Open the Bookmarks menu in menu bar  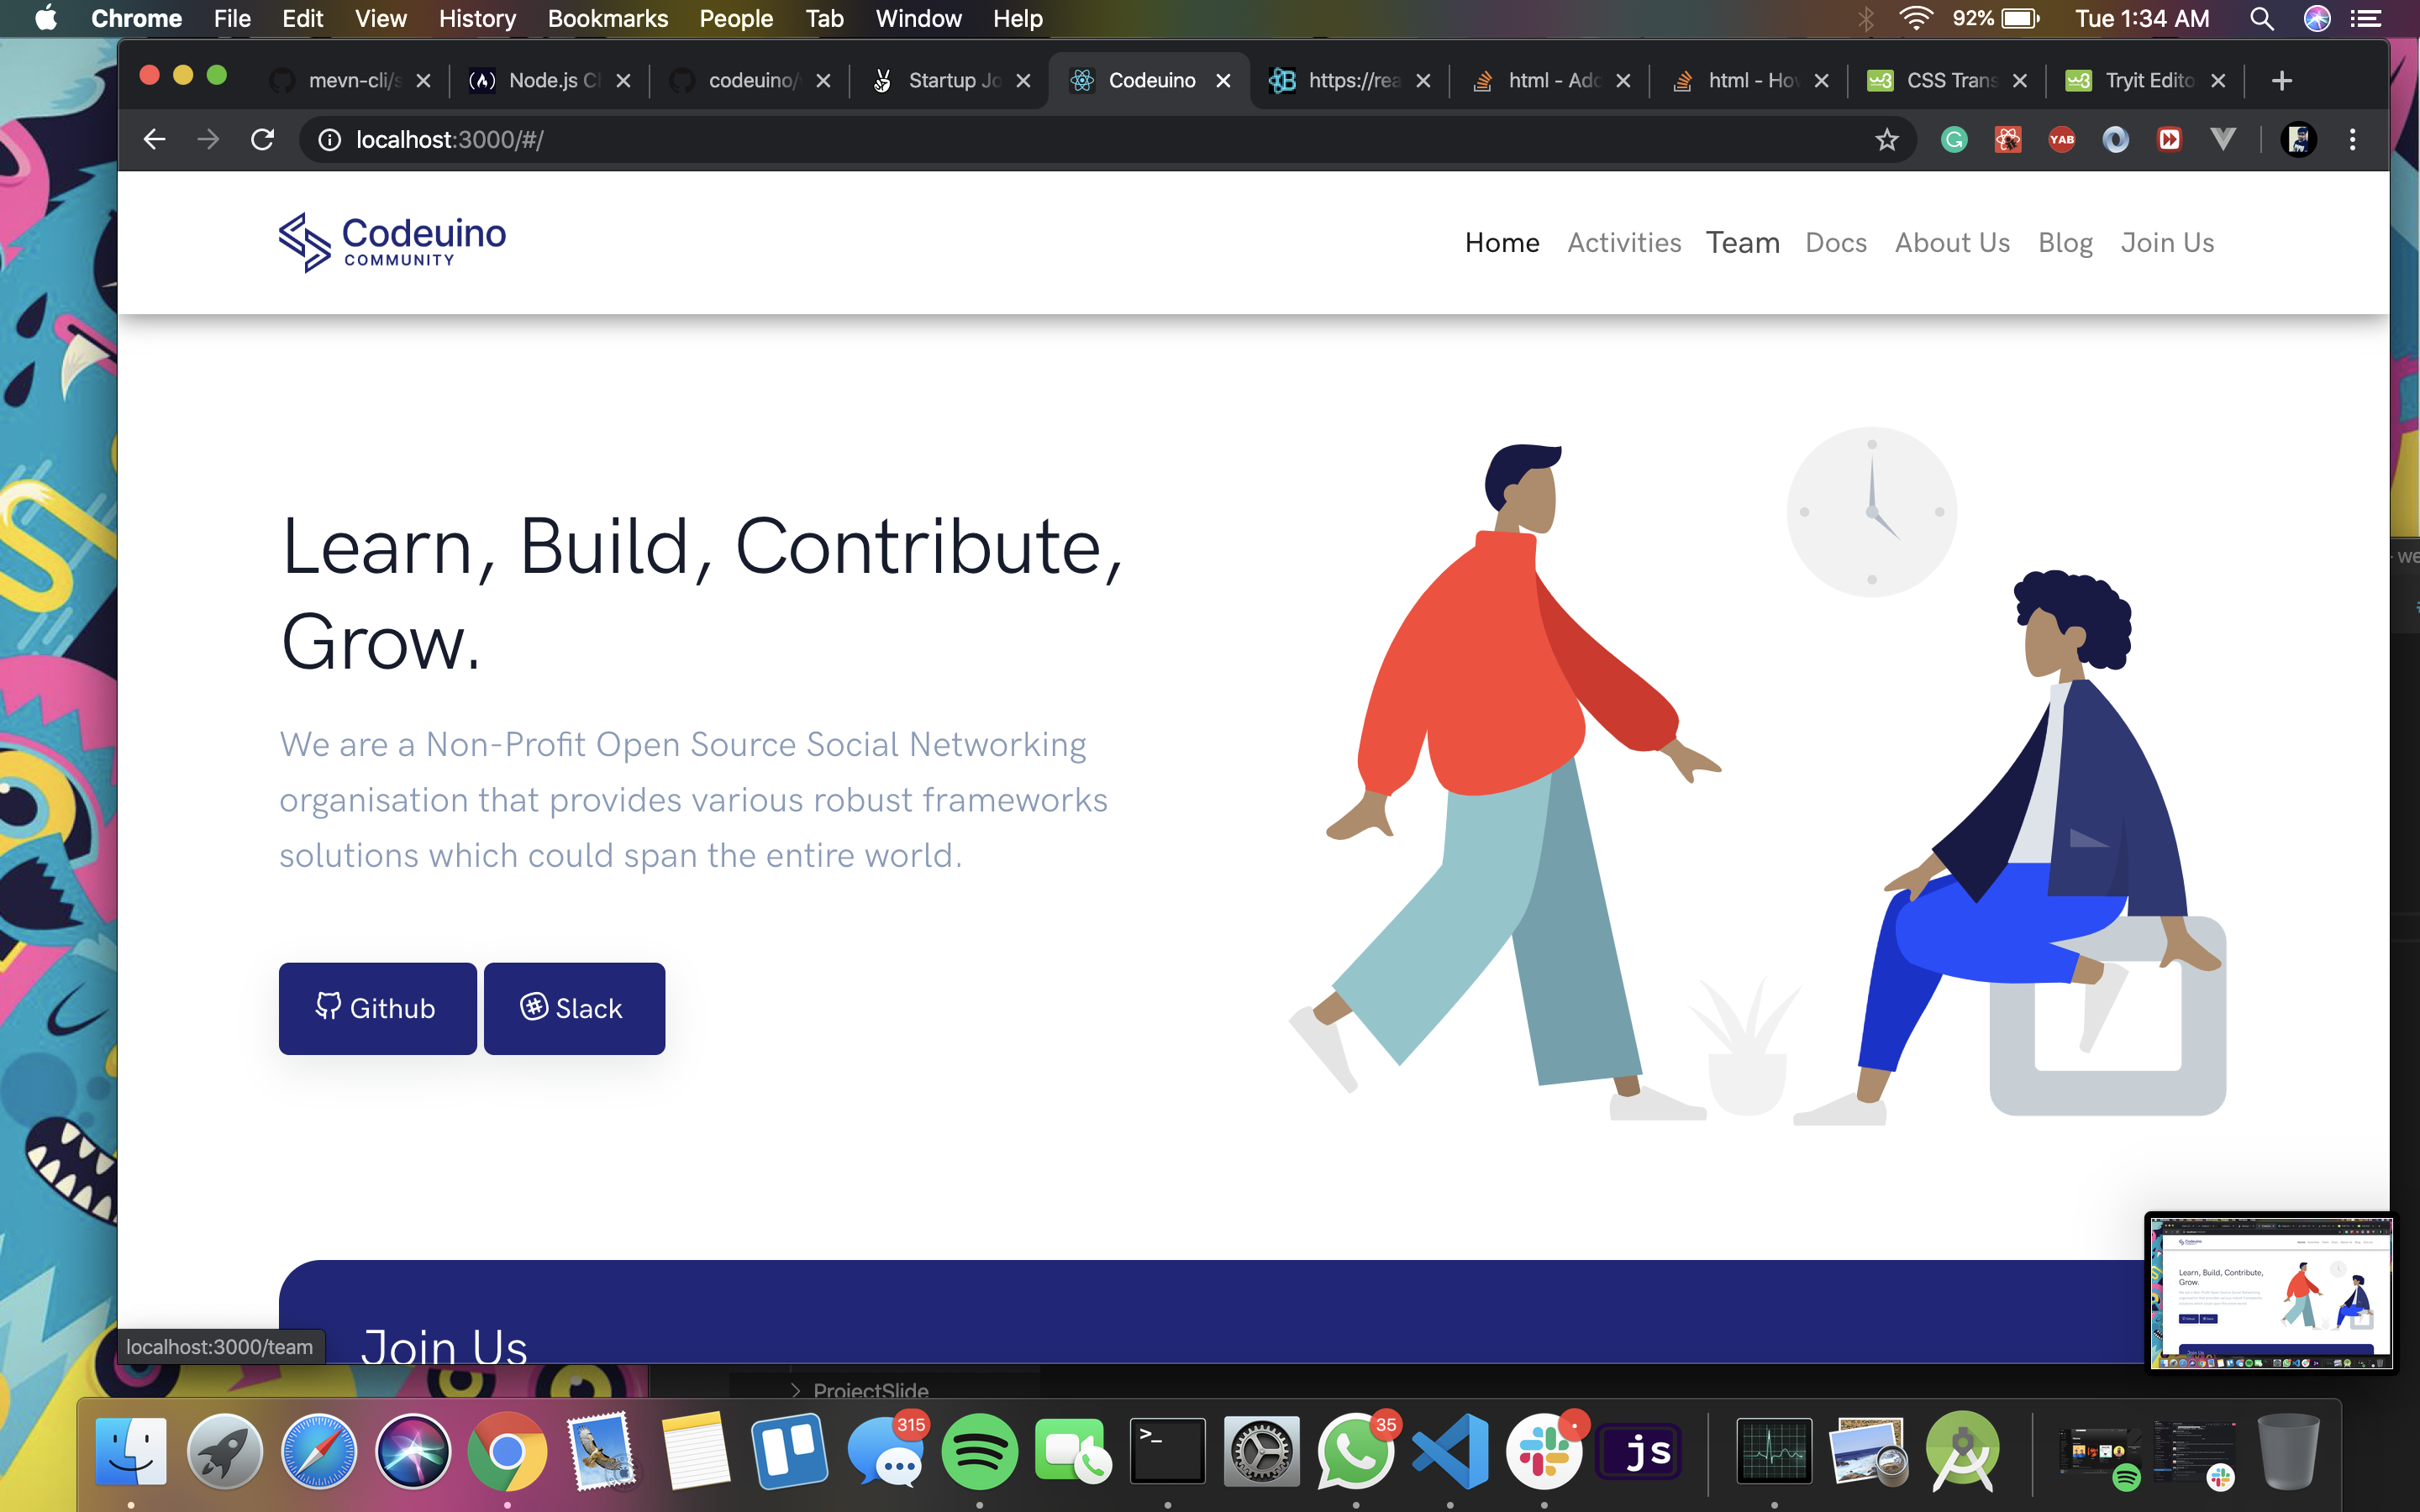click(607, 19)
